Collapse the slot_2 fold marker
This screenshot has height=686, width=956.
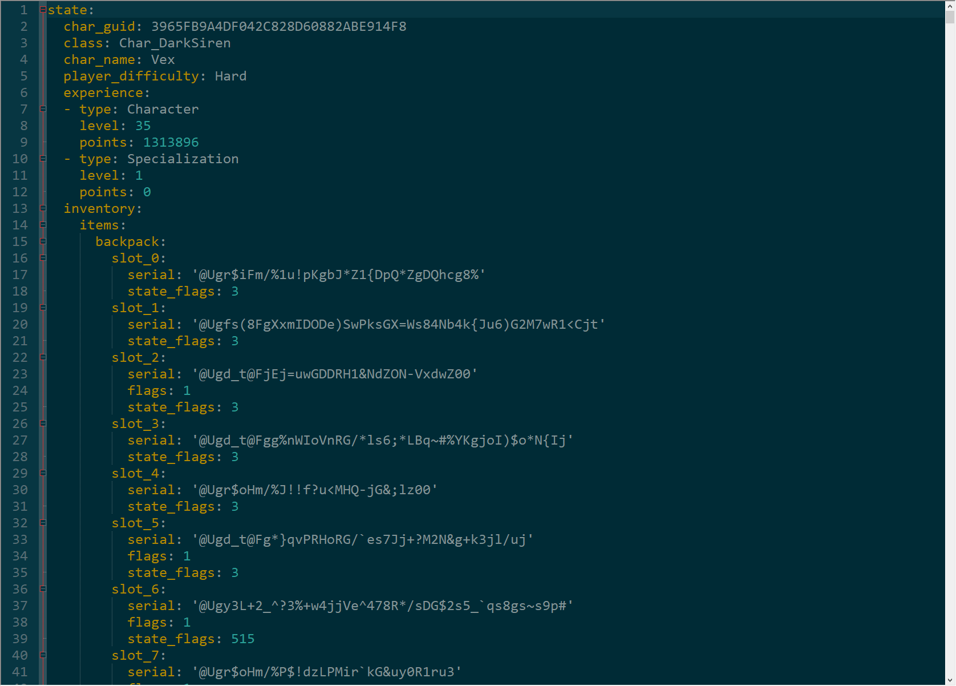[x=43, y=357]
